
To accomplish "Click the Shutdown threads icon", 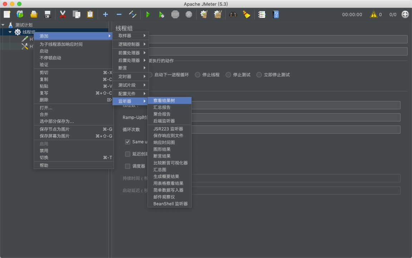I will tap(189, 14).
